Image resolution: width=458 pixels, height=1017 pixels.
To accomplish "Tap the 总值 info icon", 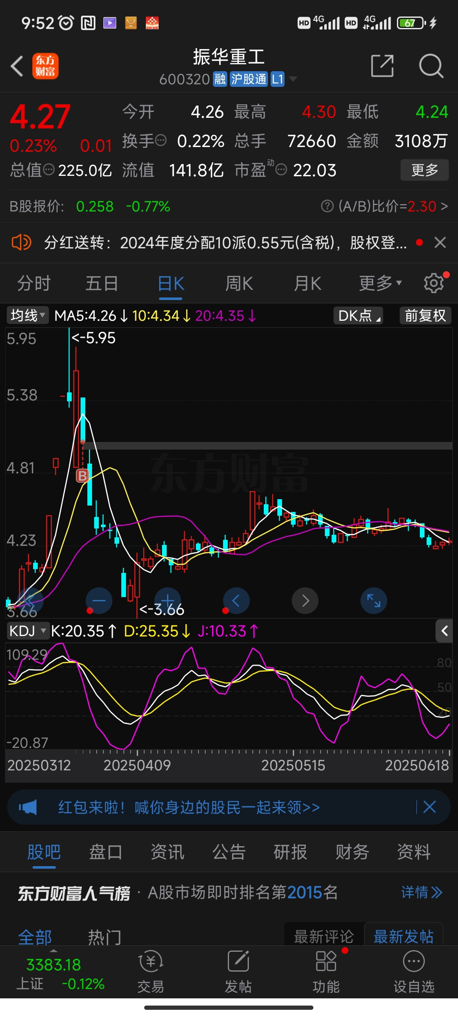I will [49, 170].
